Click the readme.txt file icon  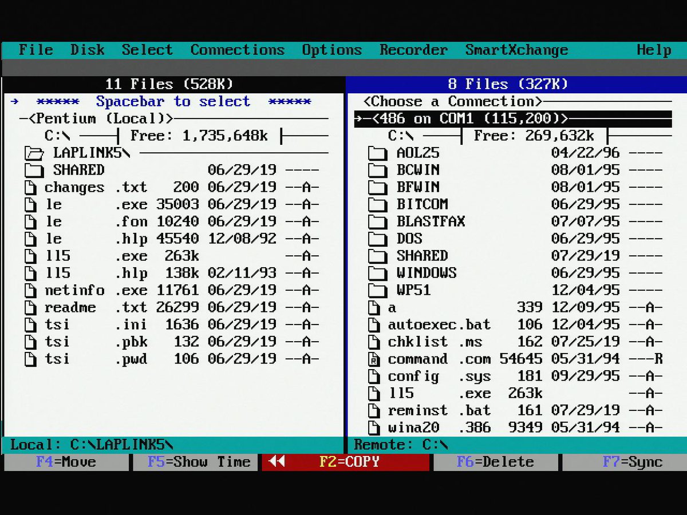pos(31,307)
